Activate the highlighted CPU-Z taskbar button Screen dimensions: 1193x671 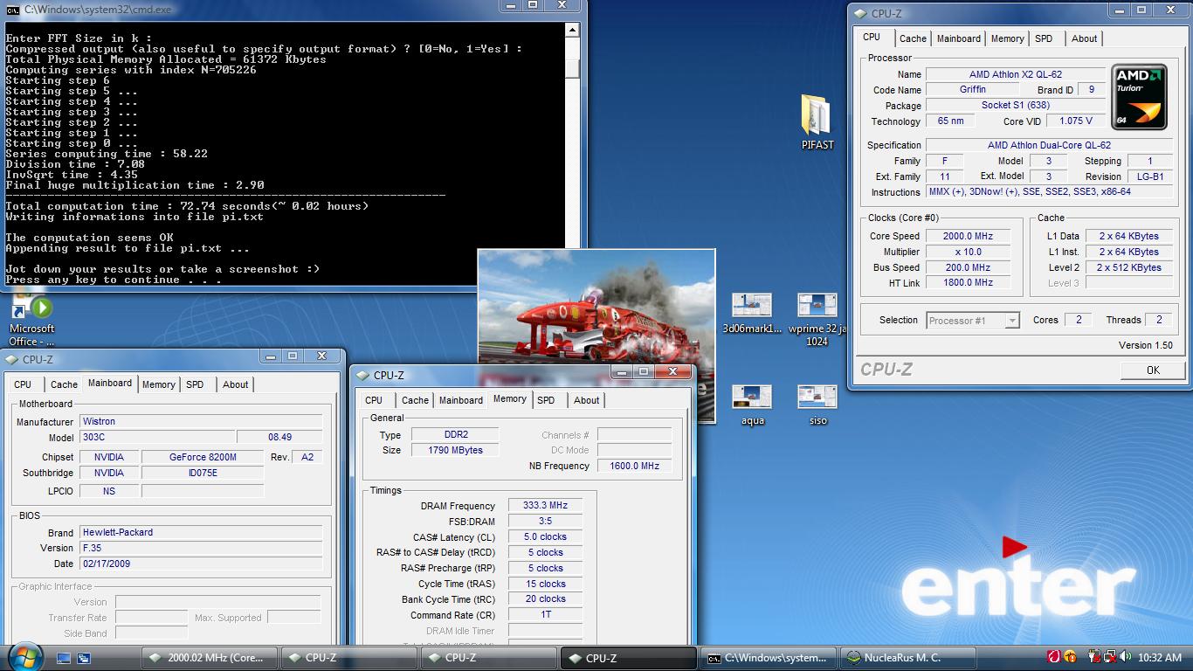pos(629,658)
